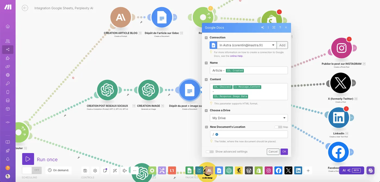Open Resource hub book icon in sidebar

click(8, 142)
